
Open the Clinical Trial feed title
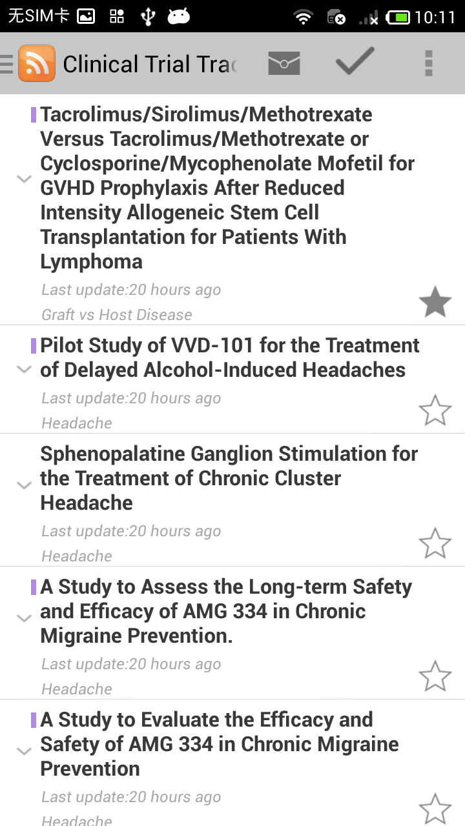[x=150, y=65]
